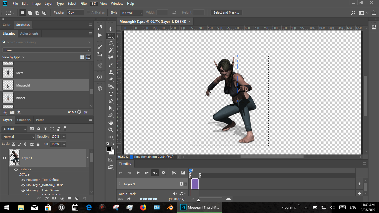
Task: Open the Image menu
Action: [36, 4]
